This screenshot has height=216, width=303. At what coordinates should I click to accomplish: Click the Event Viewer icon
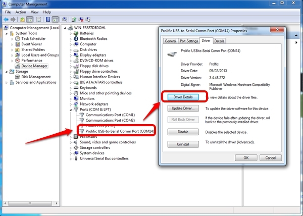(18, 44)
